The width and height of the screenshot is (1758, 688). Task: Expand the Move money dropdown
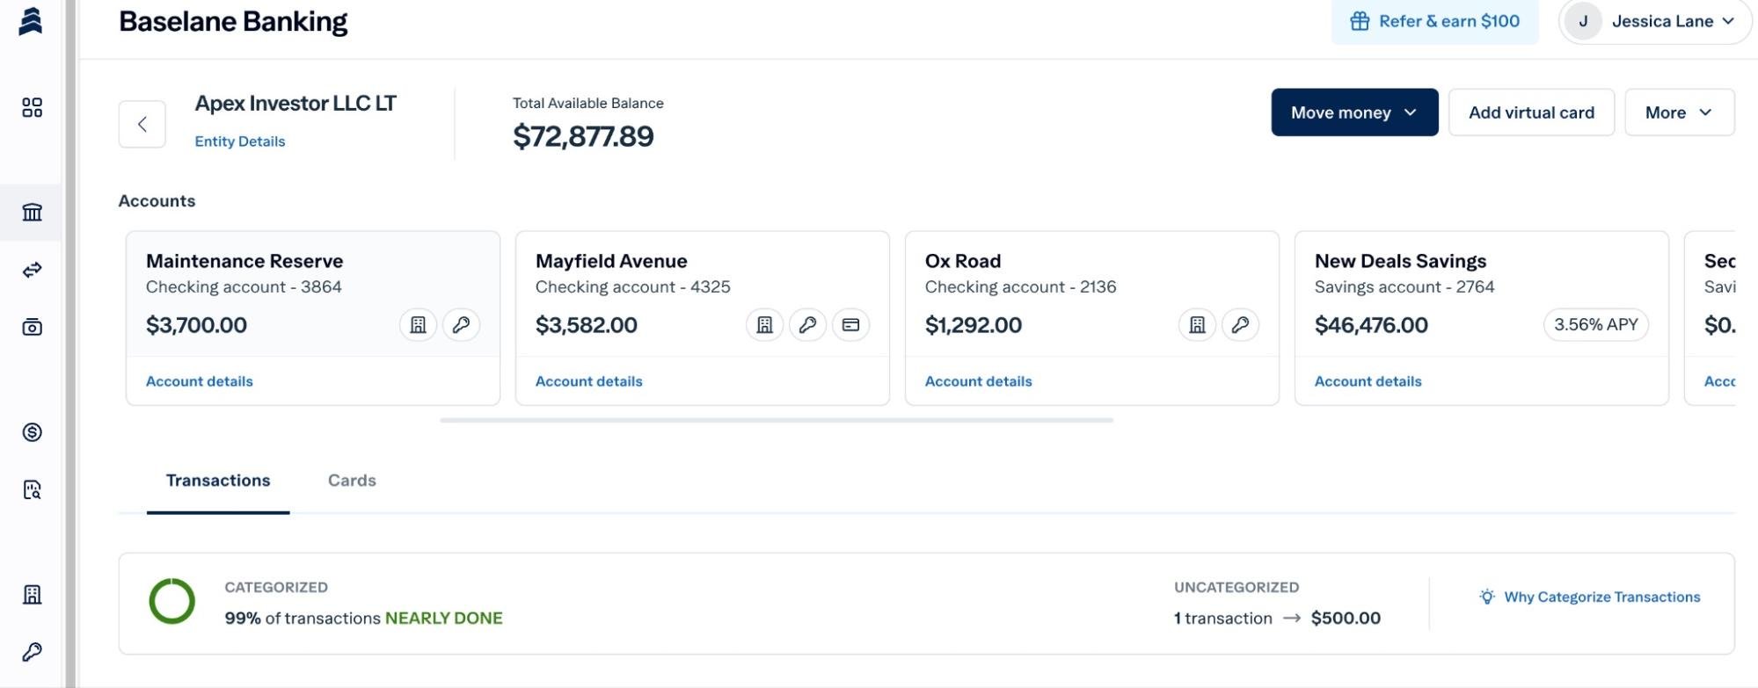[1353, 112]
